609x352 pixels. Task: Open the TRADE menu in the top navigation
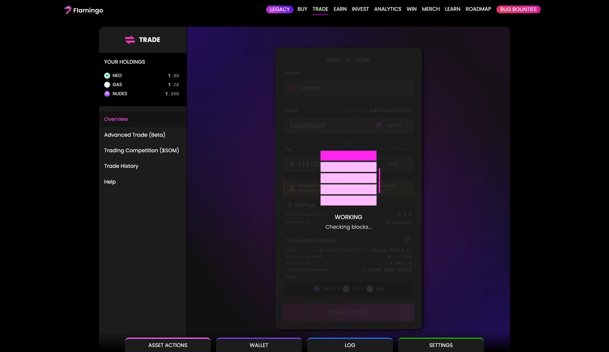(320, 9)
